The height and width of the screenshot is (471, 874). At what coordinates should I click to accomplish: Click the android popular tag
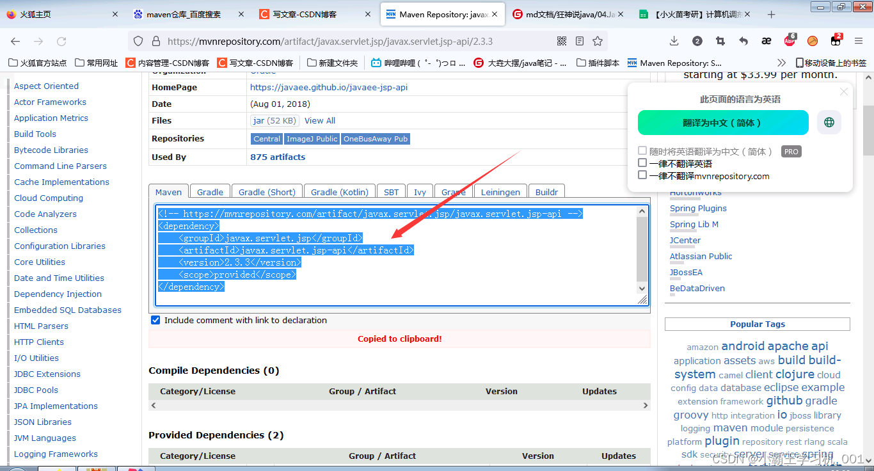pos(743,346)
